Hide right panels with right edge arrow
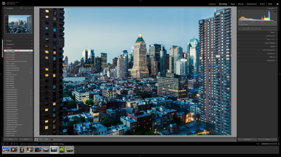 (x=280, y=74)
